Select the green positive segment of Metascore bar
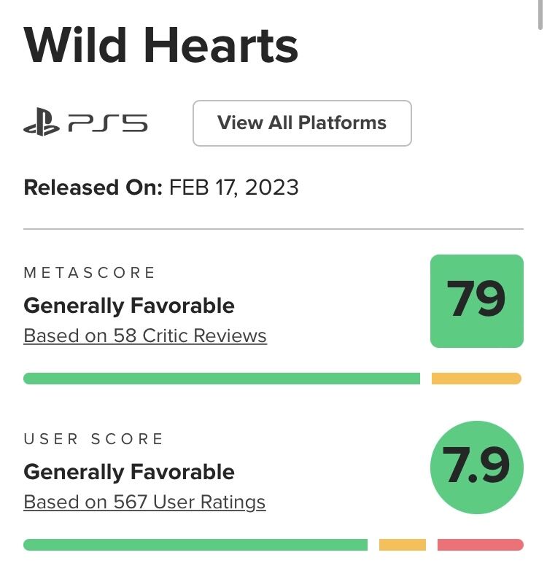The height and width of the screenshot is (574, 547). pyautogui.click(x=222, y=379)
